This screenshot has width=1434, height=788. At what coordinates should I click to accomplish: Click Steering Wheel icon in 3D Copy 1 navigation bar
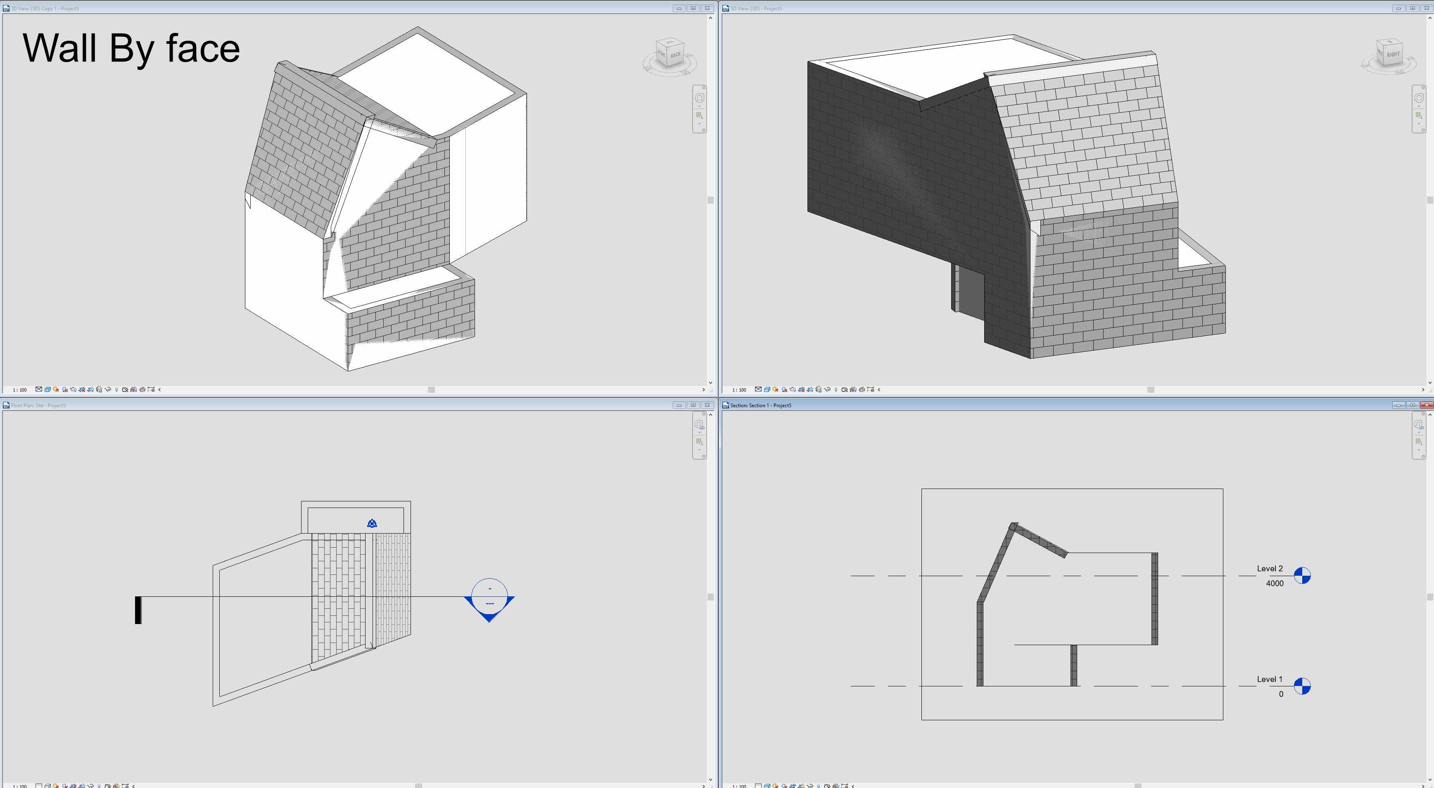[700, 97]
